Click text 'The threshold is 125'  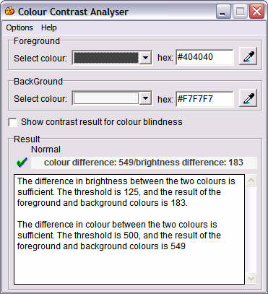point(98,192)
